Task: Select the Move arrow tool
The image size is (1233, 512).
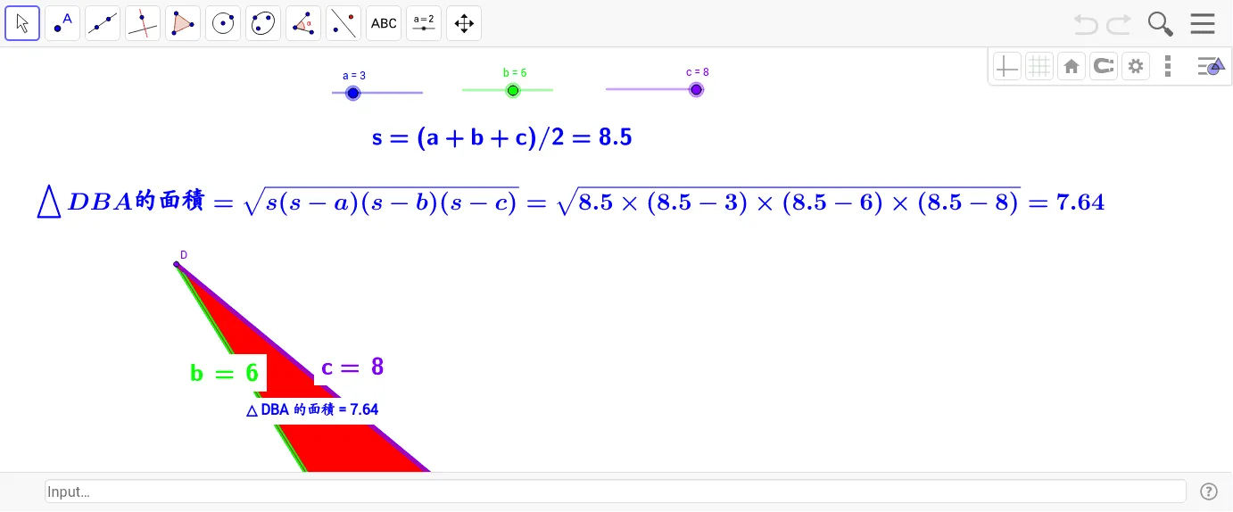Action: click(x=22, y=23)
